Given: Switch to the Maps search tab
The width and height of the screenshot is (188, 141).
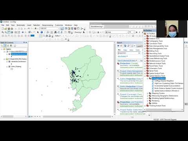Looking at the screenshot, I should click(125, 50).
